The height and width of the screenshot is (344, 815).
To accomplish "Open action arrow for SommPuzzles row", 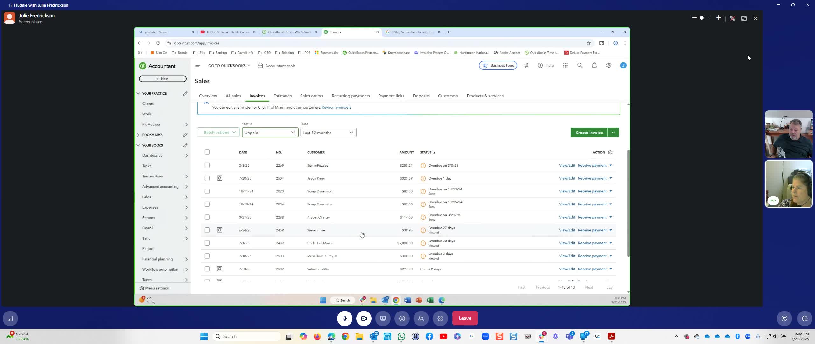I will click(x=611, y=165).
